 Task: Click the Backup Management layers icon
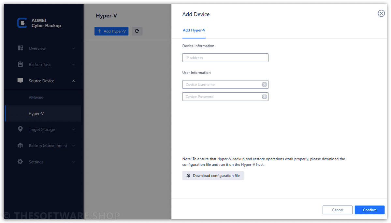click(20, 146)
